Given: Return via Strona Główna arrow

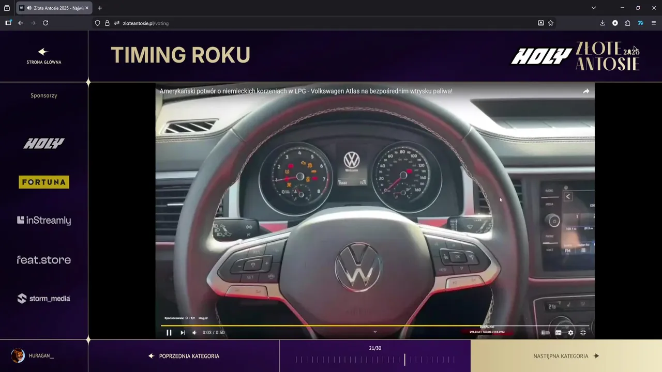Looking at the screenshot, I should [43, 56].
